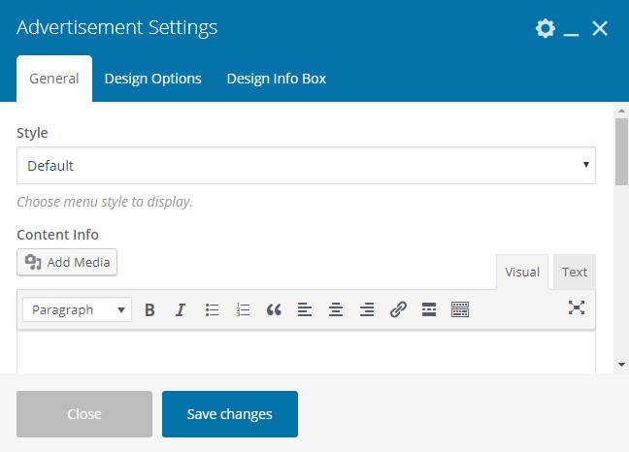Switch to the Design Options tab
629x452 pixels.
coord(152,79)
